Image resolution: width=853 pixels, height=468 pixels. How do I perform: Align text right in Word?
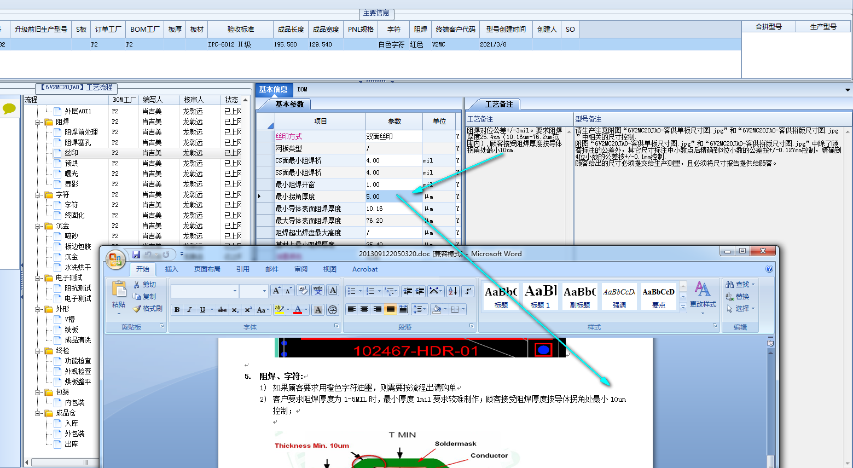[x=378, y=309]
